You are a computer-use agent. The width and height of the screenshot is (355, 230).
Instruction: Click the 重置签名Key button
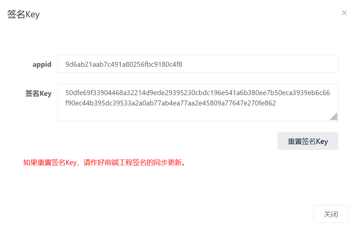click(308, 141)
